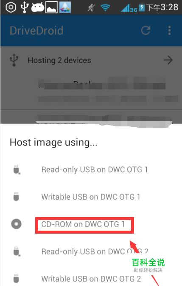Tap writable USB stick icon for OTG 1
Image resolution: width=182 pixels, height=286 pixels.
tap(16, 197)
